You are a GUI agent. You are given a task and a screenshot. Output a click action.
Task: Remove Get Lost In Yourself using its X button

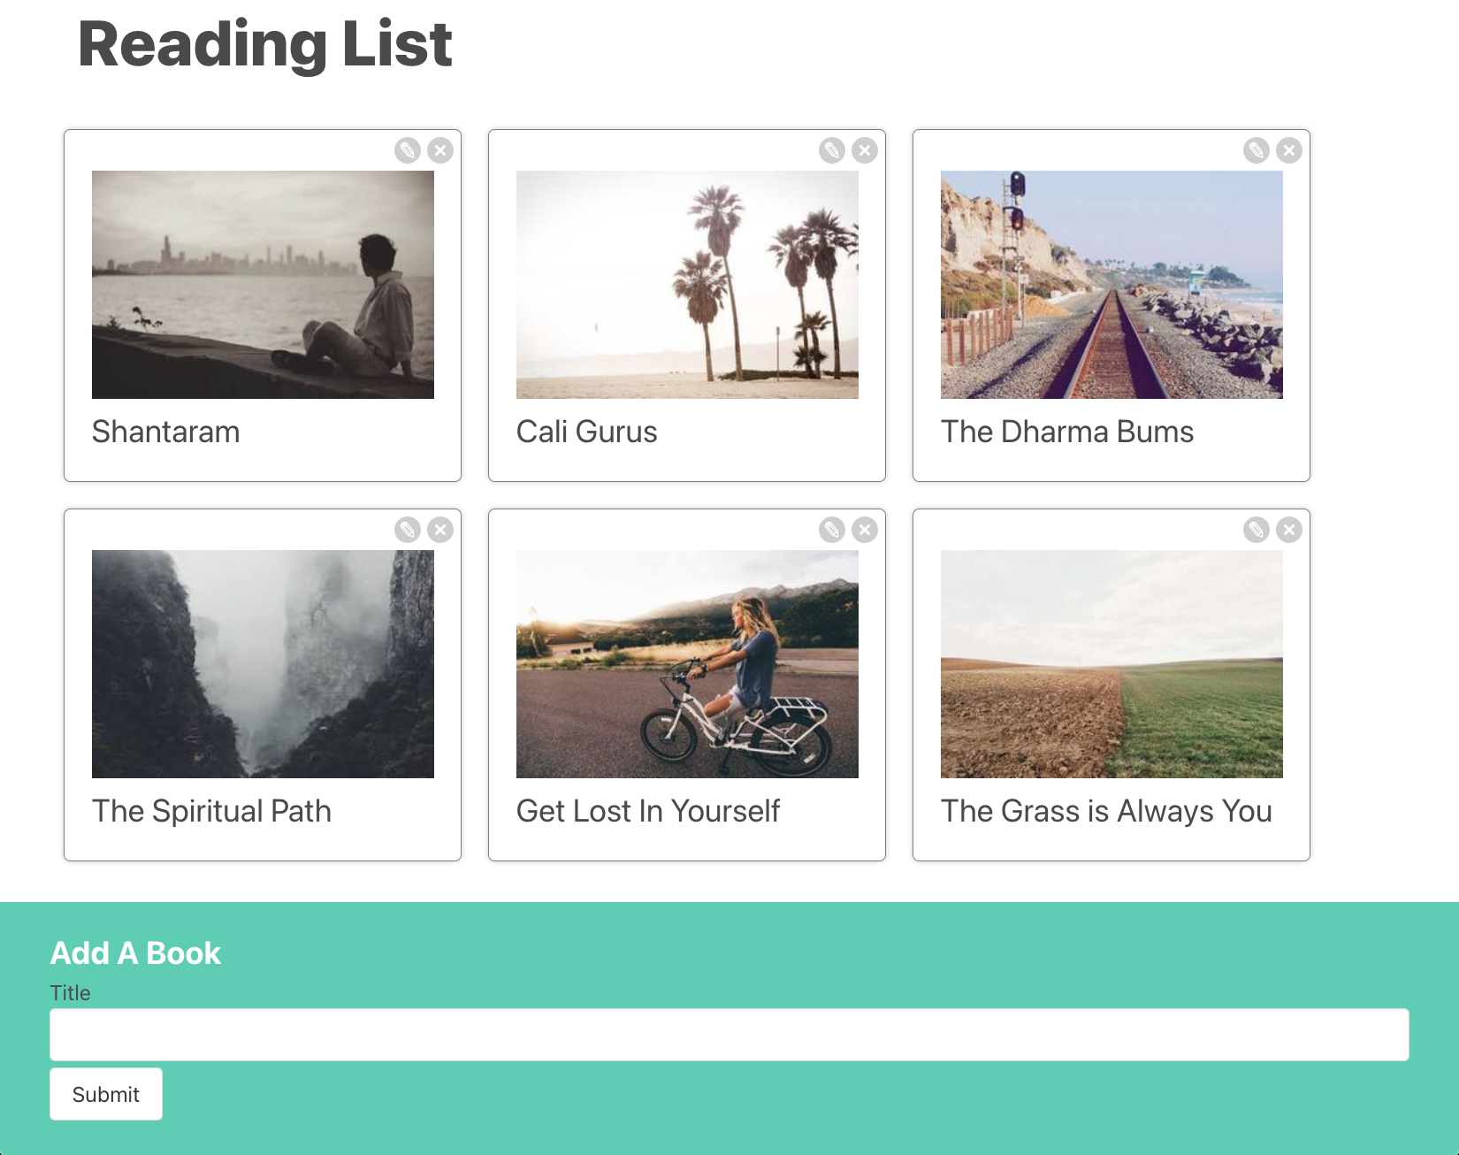click(865, 529)
